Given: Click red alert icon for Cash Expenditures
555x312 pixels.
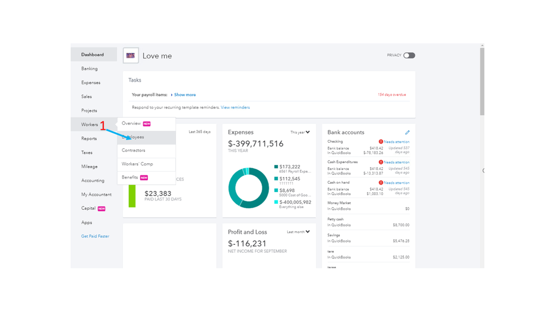Looking at the screenshot, I should (381, 162).
